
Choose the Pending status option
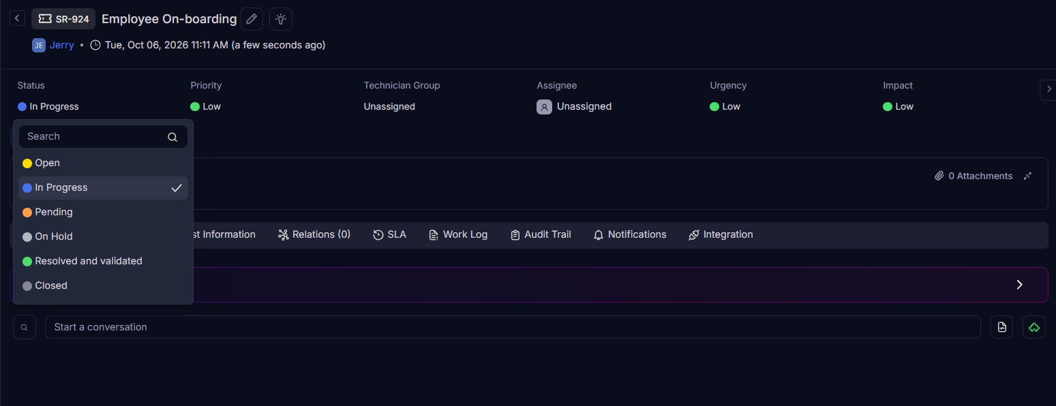tap(103, 213)
